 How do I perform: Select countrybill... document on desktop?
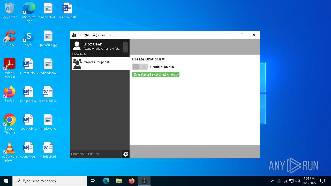29,122
